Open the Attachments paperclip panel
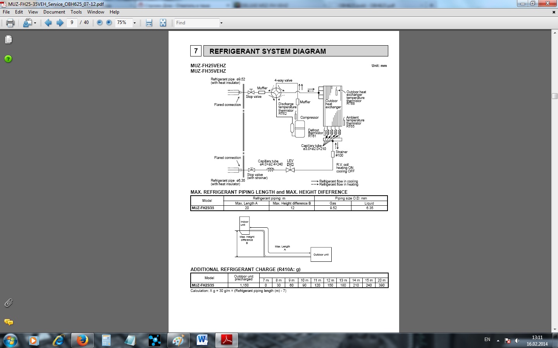 pyautogui.click(x=8, y=303)
